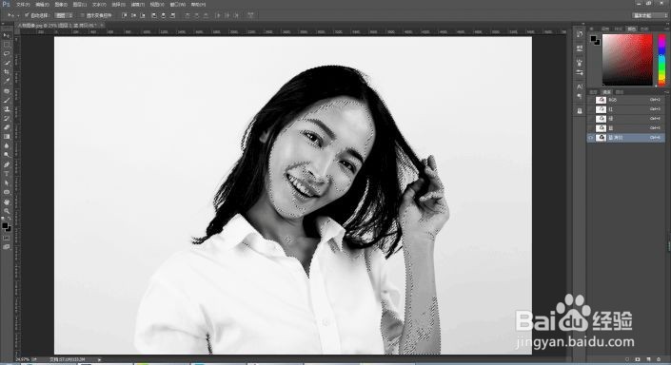Screen dimensions: 671x365
Task: Expand the collapsed panel dock arrows
Action: [x=583, y=25]
